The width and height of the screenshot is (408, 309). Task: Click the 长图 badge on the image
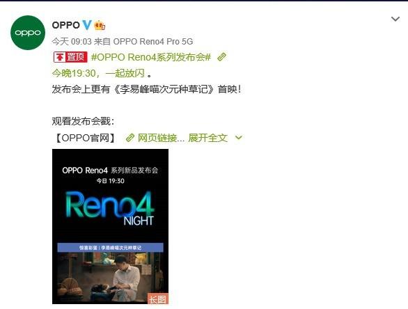coord(157,299)
